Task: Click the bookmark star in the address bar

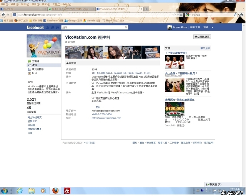Action: 174,15
